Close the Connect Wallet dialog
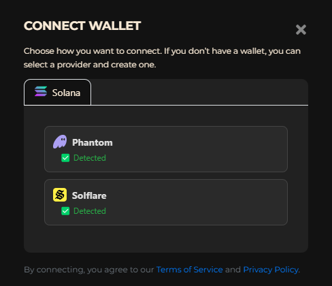Viewport: 332px width, 286px height. (301, 30)
